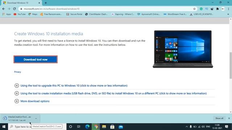Image resolution: width=232 pixels, height=130 pixels.
Task: Switch ENG input language
Action: click(x=208, y=127)
